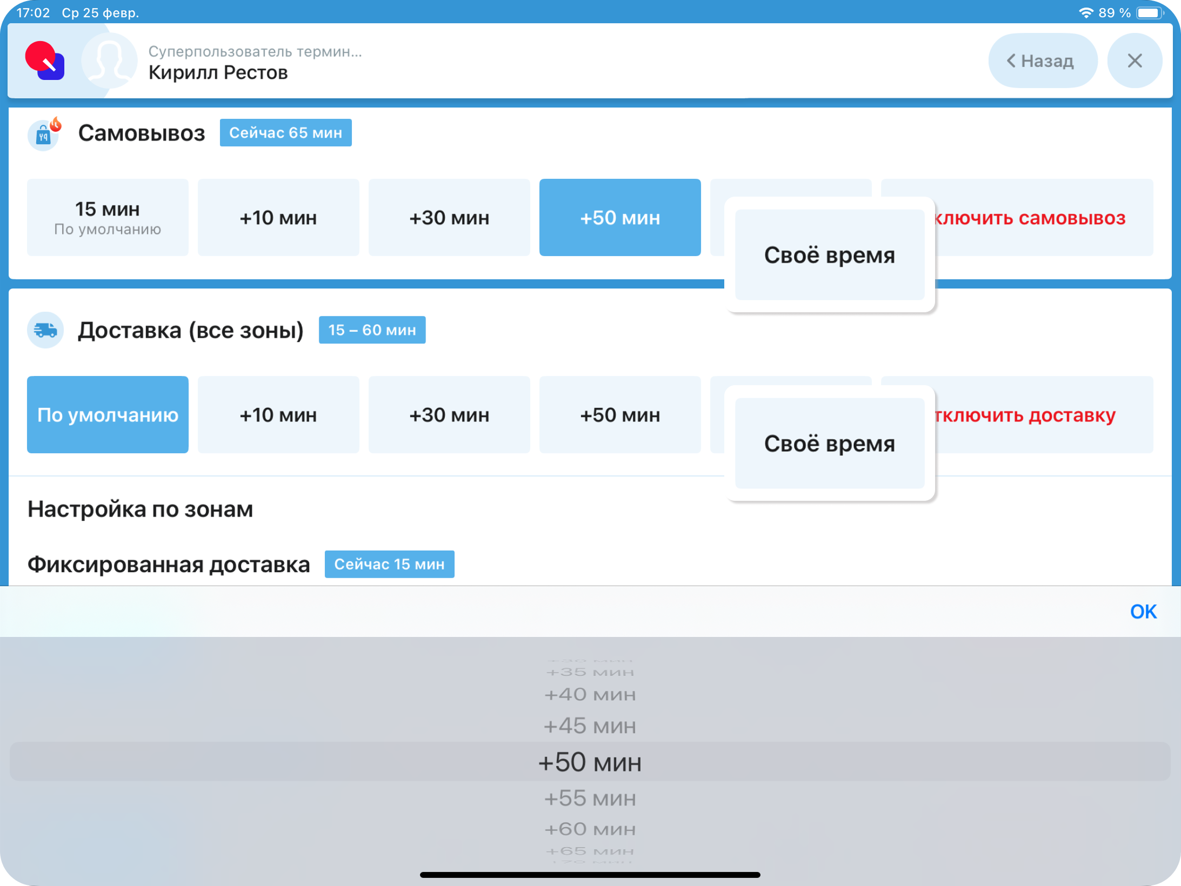Pick +55 мин in the picker wheel

(x=590, y=798)
